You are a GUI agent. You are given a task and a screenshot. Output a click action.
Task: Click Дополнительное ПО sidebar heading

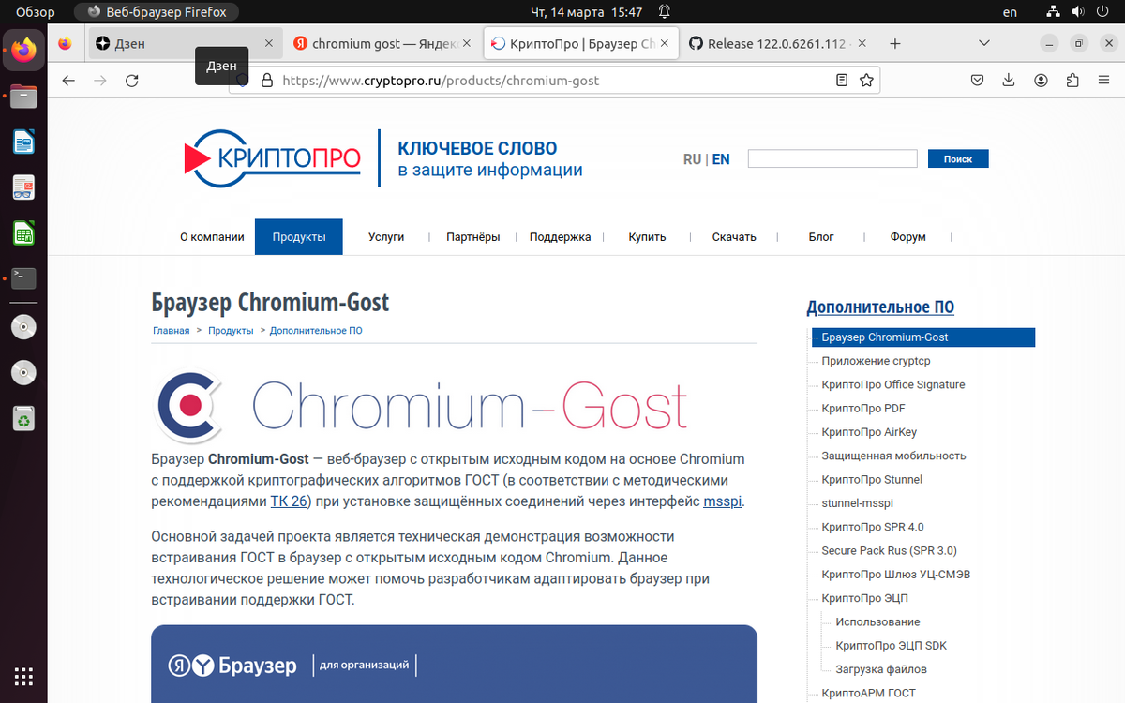tap(880, 307)
